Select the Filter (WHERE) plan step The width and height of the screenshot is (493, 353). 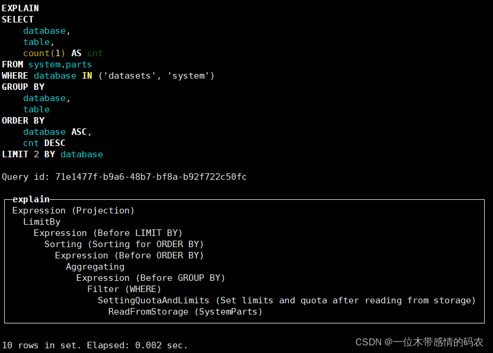(x=124, y=289)
